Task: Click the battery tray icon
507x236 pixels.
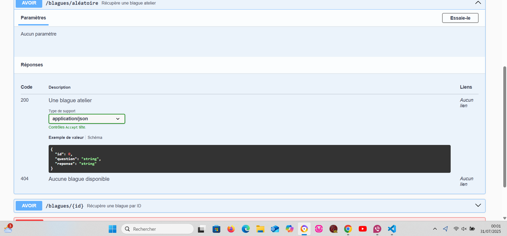Action: pyautogui.click(x=472, y=229)
